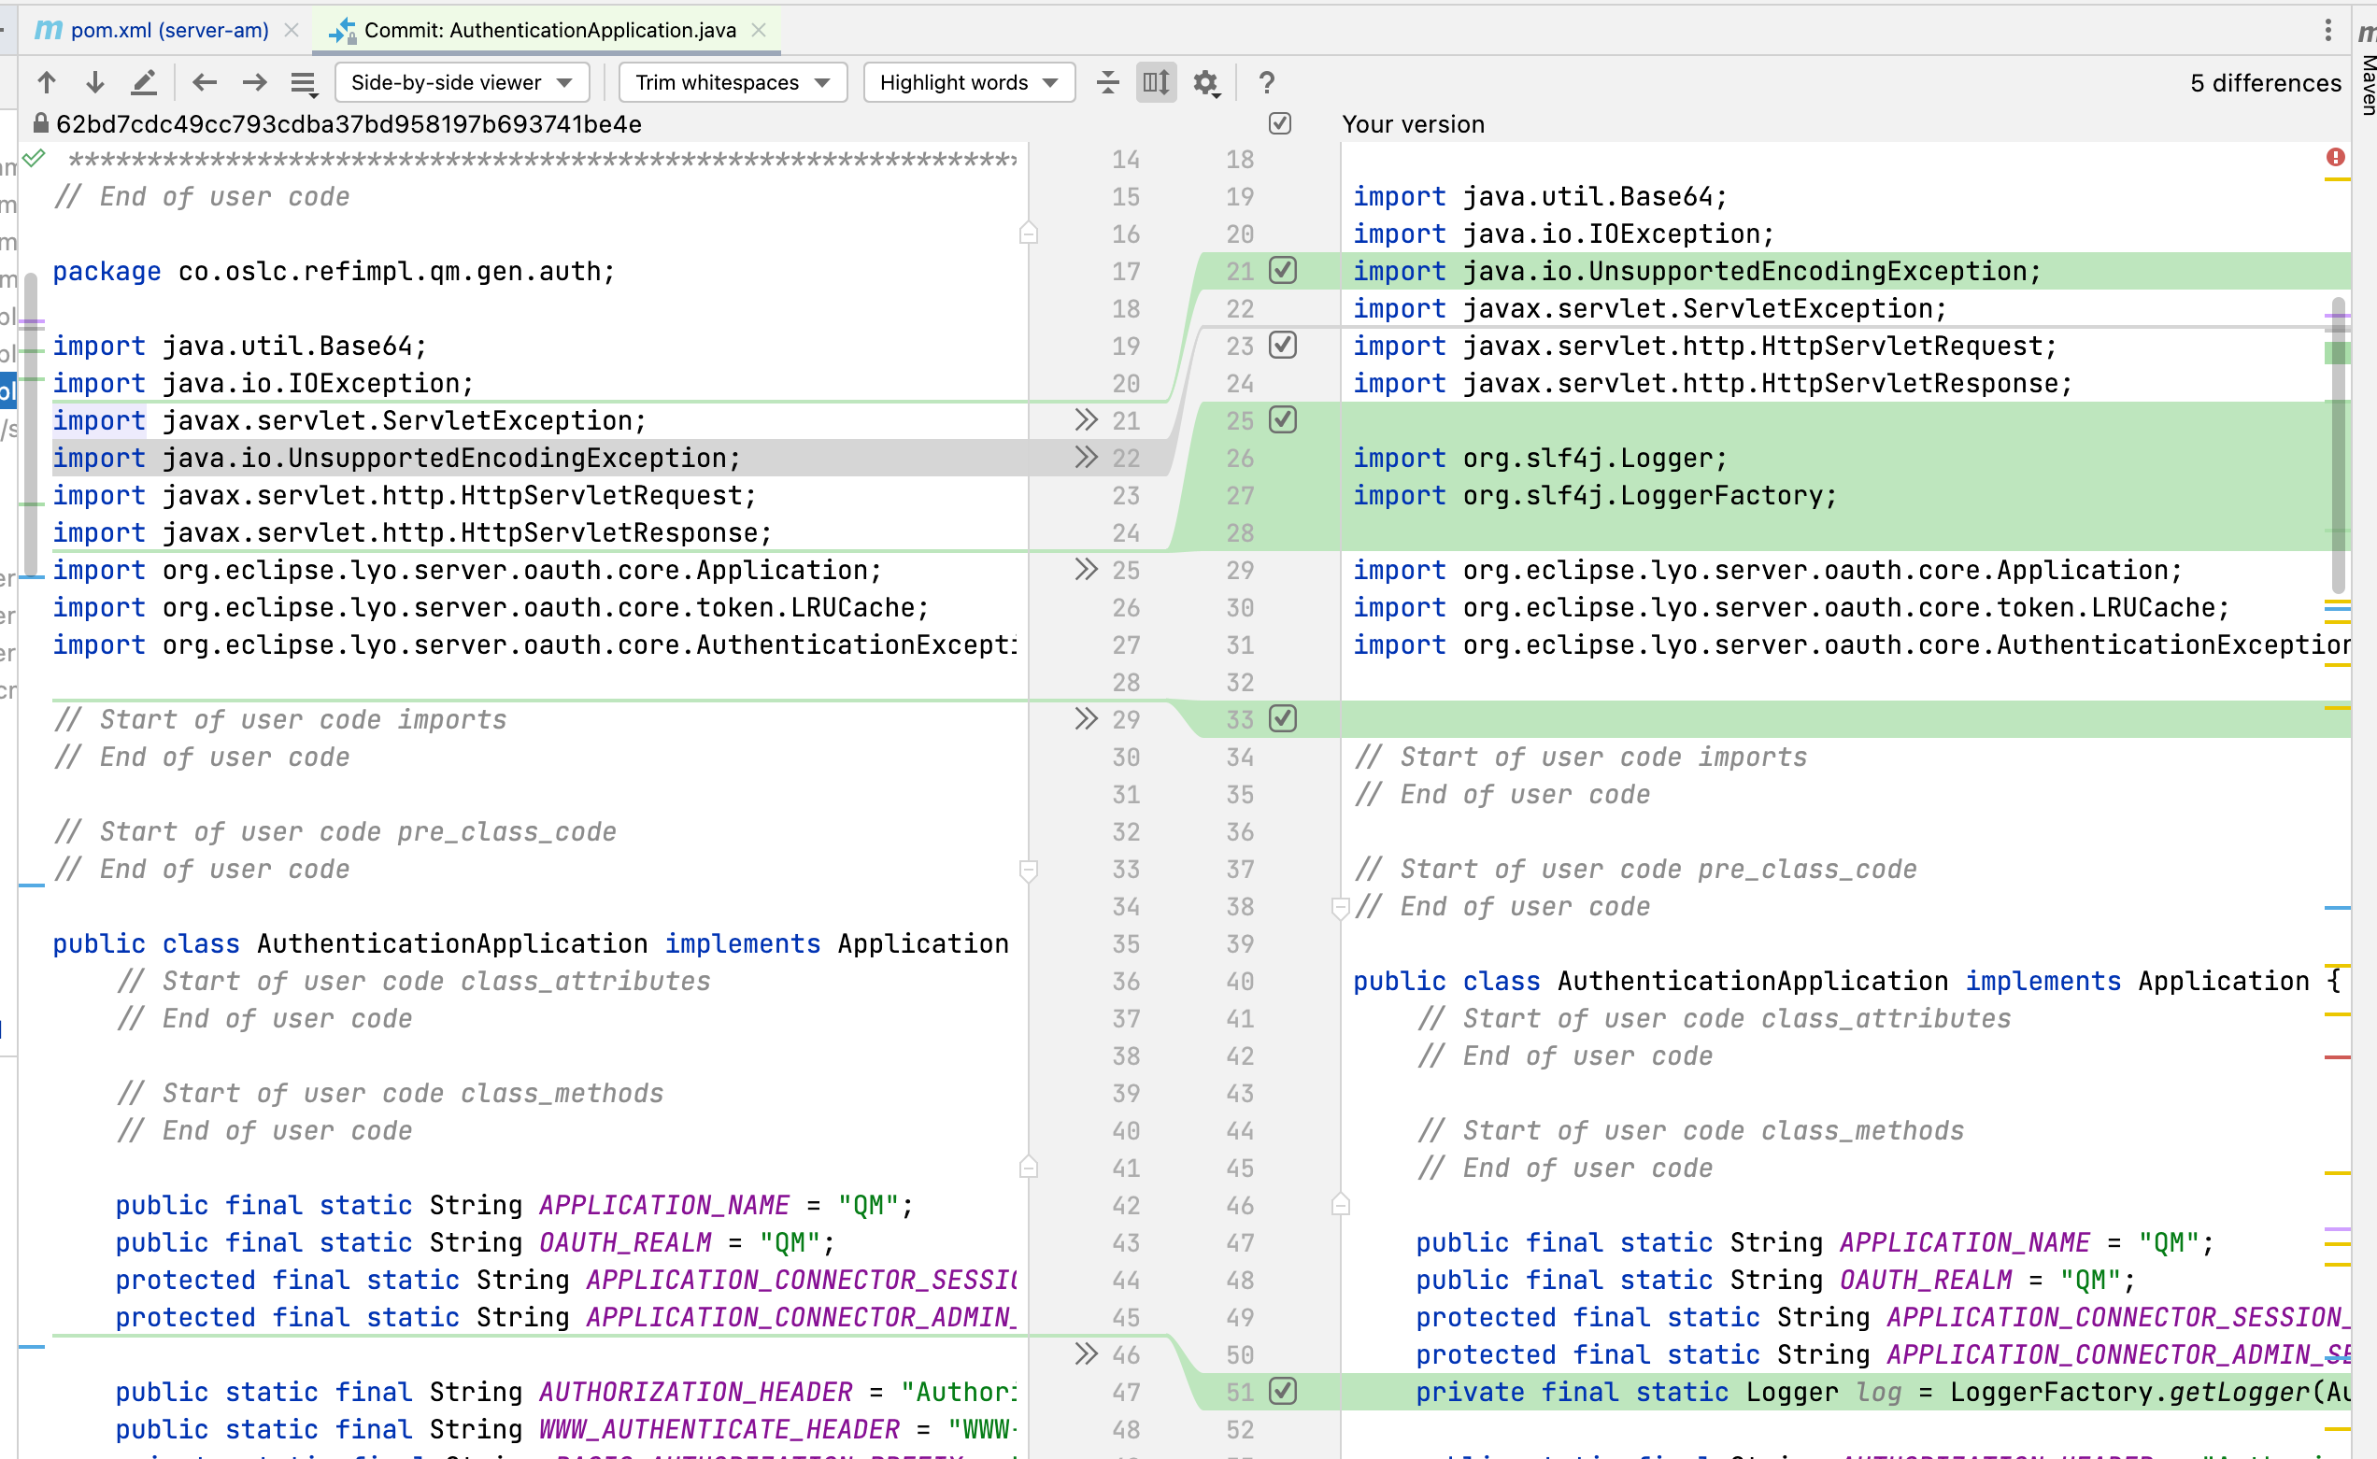Collapse unchanged fragments via toolbar icon

(x=1108, y=82)
